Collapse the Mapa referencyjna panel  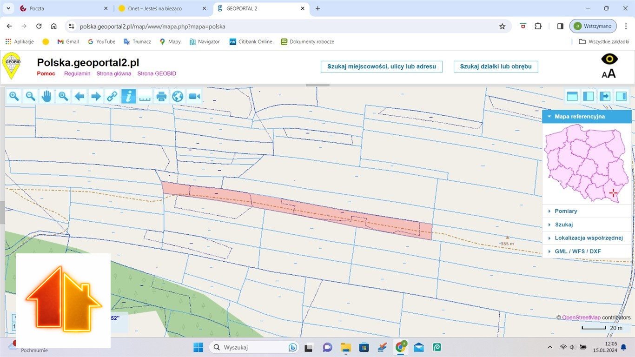point(587,117)
